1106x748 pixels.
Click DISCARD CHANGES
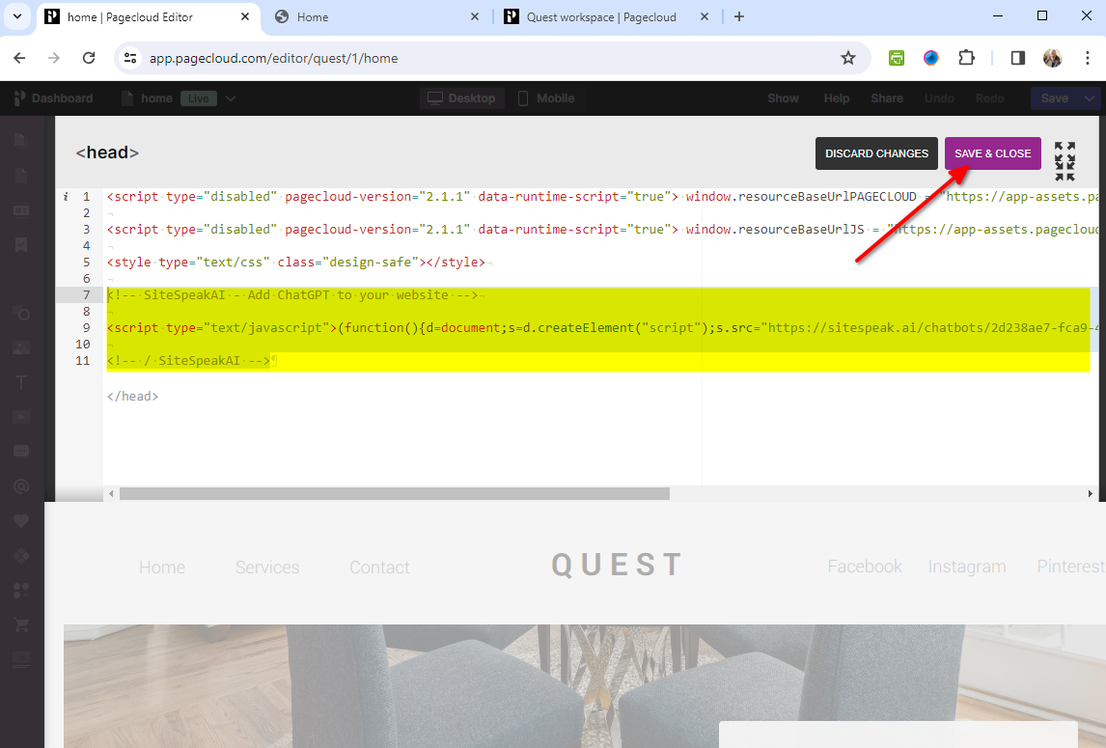pos(876,153)
